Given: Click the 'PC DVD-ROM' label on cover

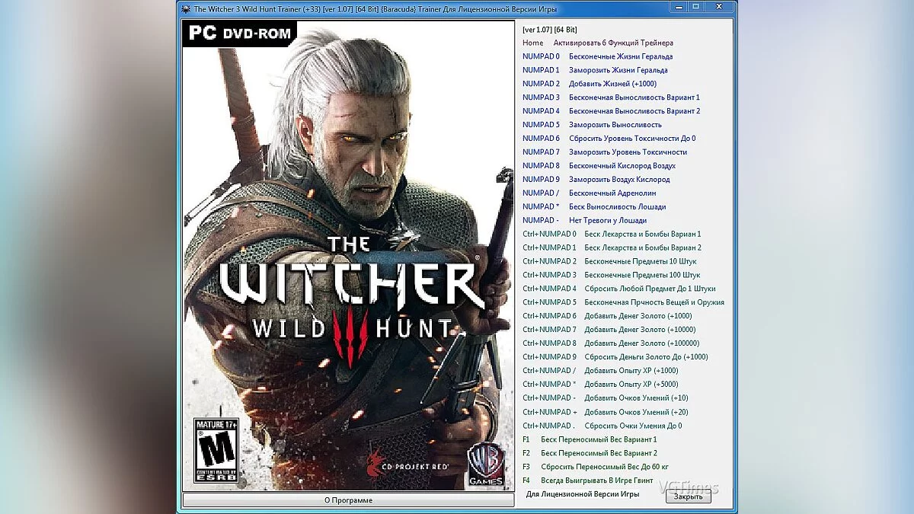Looking at the screenshot, I should [240, 35].
